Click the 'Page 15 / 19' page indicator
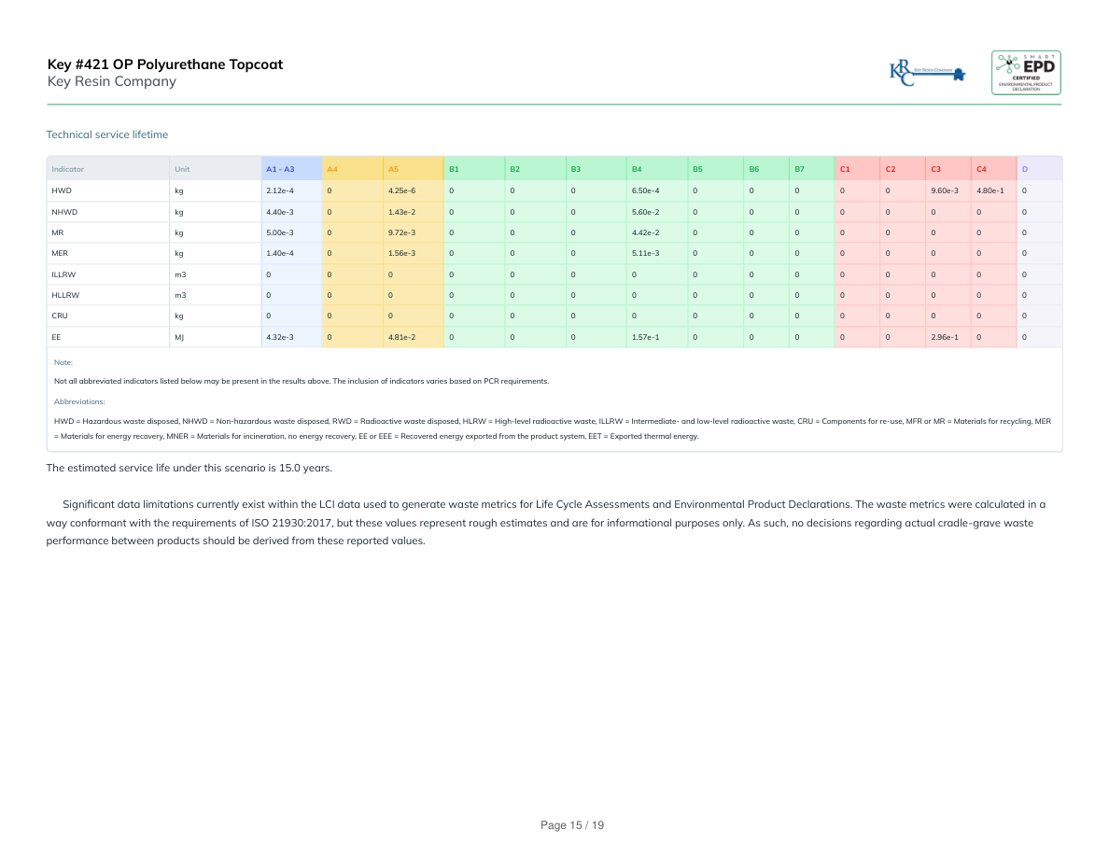 (572, 825)
